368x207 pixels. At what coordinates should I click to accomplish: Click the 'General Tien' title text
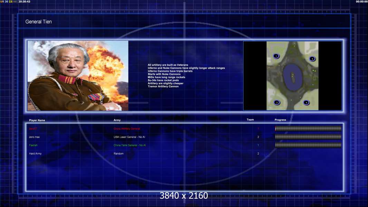click(38, 22)
